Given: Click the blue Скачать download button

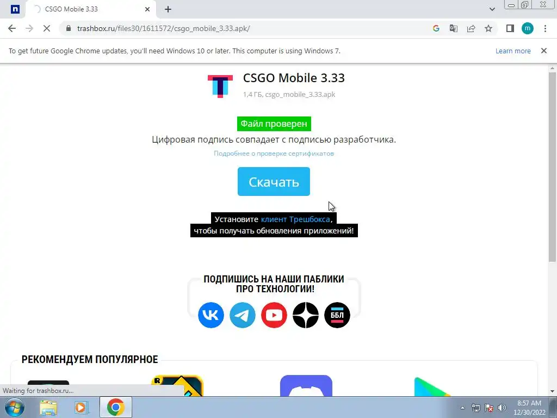Looking at the screenshot, I should (274, 182).
